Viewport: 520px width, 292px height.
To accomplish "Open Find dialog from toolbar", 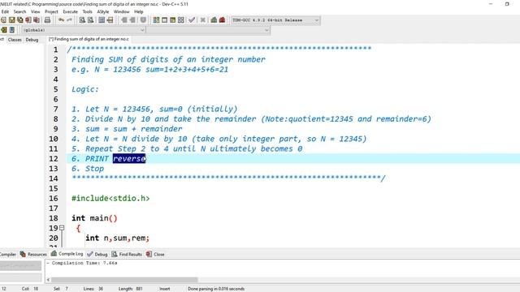I will [82, 20].
